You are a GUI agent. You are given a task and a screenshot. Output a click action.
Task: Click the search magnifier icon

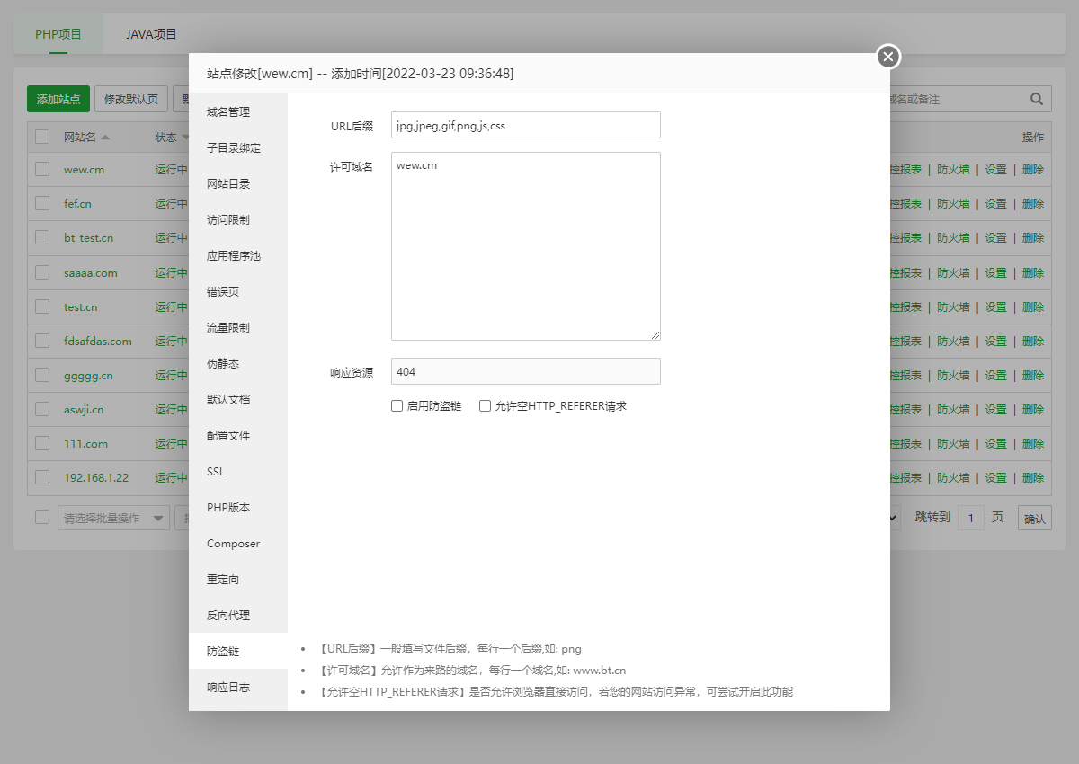coord(1036,99)
